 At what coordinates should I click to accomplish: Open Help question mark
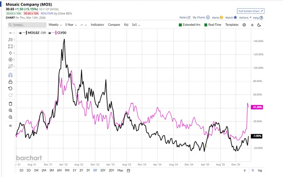coord(261,18)
